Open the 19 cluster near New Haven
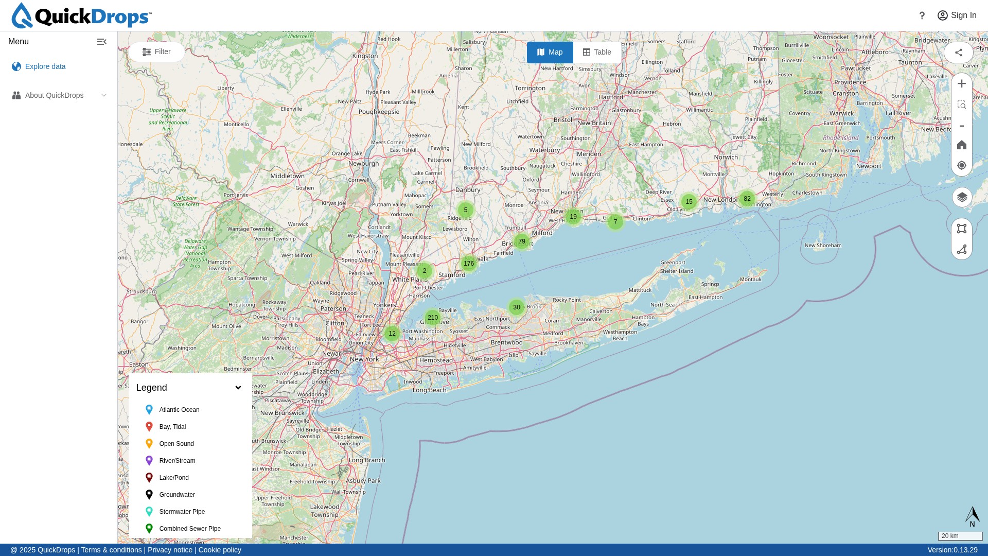This screenshot has width=988, height=556. (573, 217)
